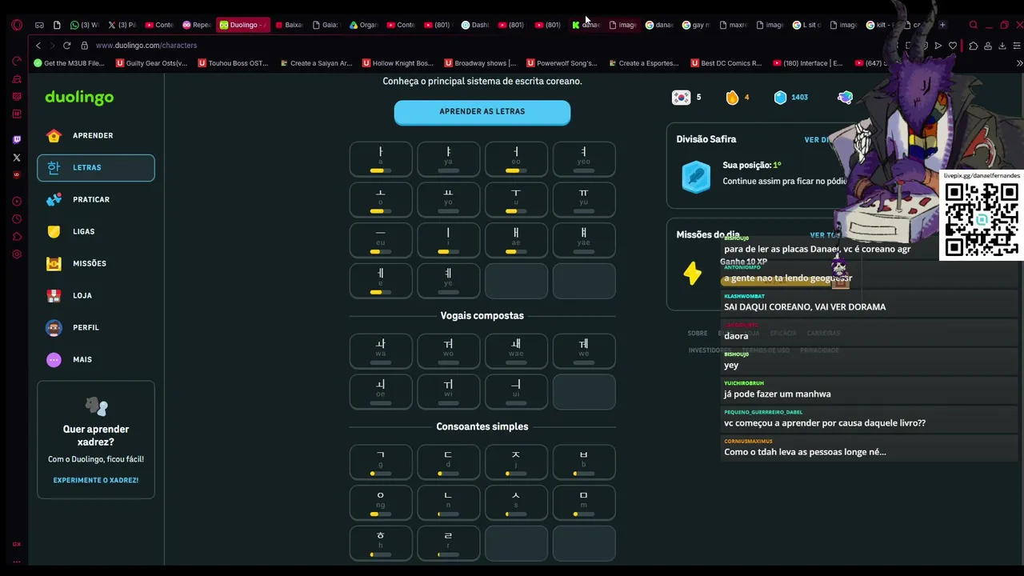Switch to the Organ tab
The width and height of the screenshot is (1024, 576).
point(362,25)
